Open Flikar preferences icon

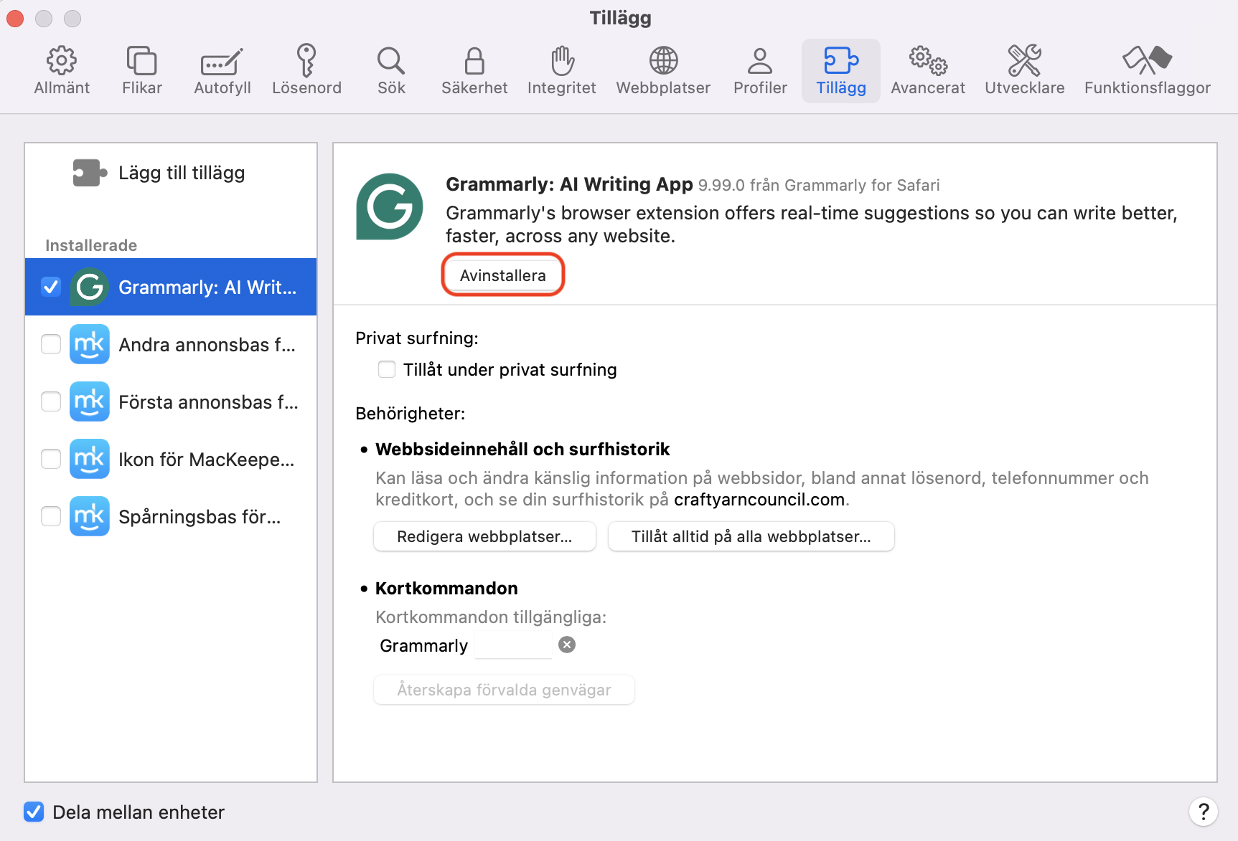[x=141, y=61]
